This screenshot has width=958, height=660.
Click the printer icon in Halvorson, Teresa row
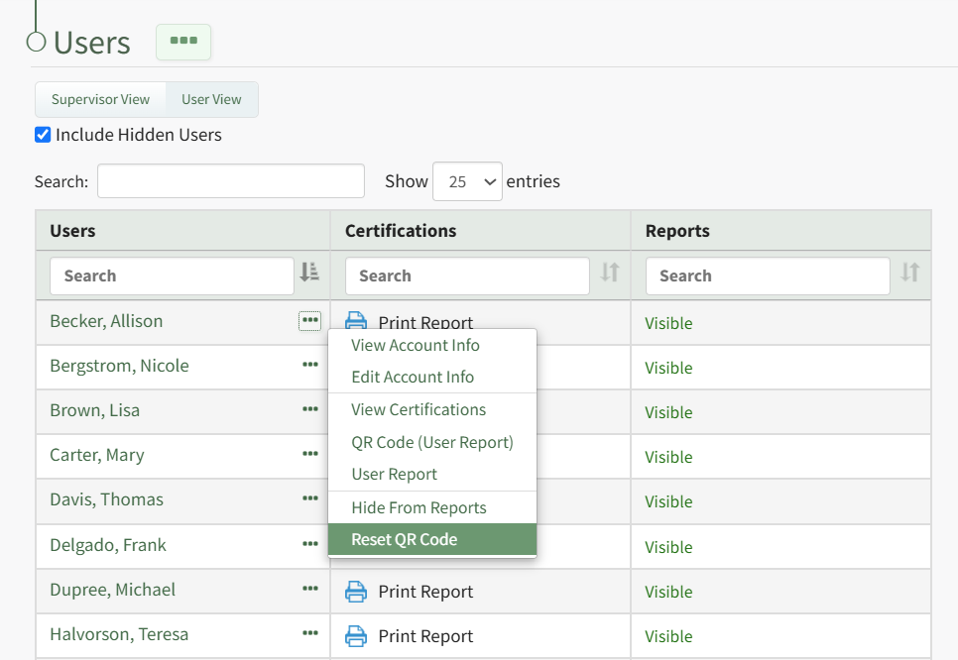coord(356,636)
